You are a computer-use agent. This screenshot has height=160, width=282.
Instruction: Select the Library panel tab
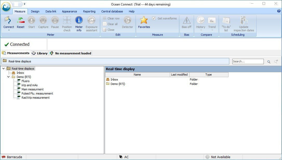click(39, 53)
